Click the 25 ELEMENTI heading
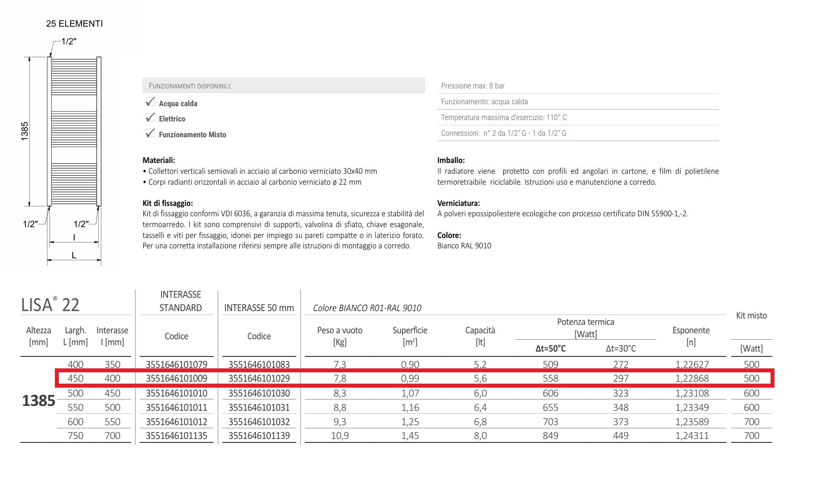The width and height of the screenshot is (819, 477). coord(74,24)
